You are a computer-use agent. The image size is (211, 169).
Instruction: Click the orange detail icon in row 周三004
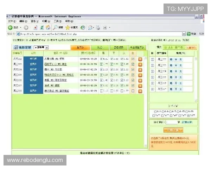tap(140, 70)
